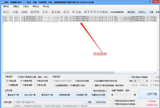
Task: Open the 程序(F) menu
Action: (x=6, y=6)
